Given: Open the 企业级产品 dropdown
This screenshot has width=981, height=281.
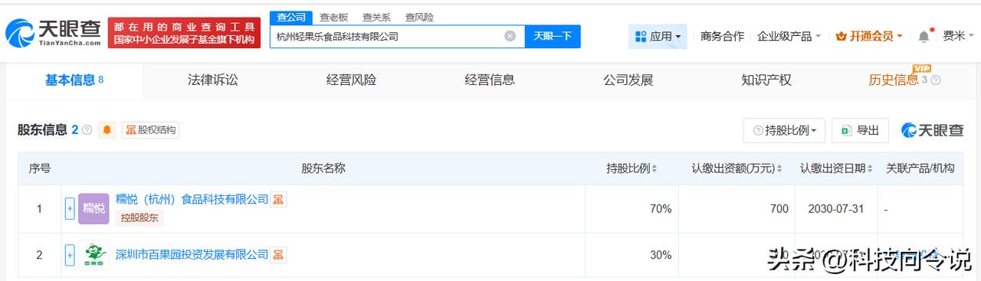Looking at the screenshot, I should 789,36.
